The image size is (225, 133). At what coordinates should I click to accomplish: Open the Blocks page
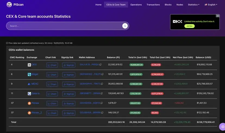point(168,5)
